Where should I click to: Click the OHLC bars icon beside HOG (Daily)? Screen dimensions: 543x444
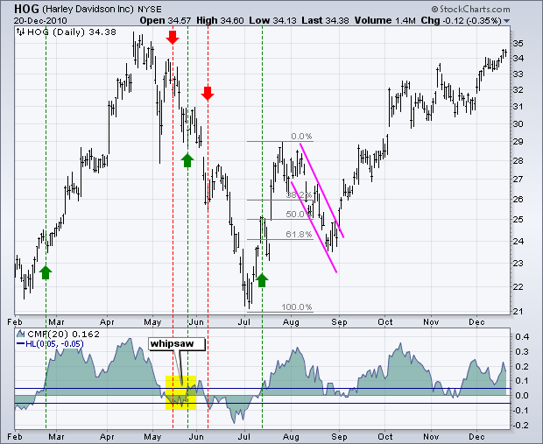pos(21,32)
